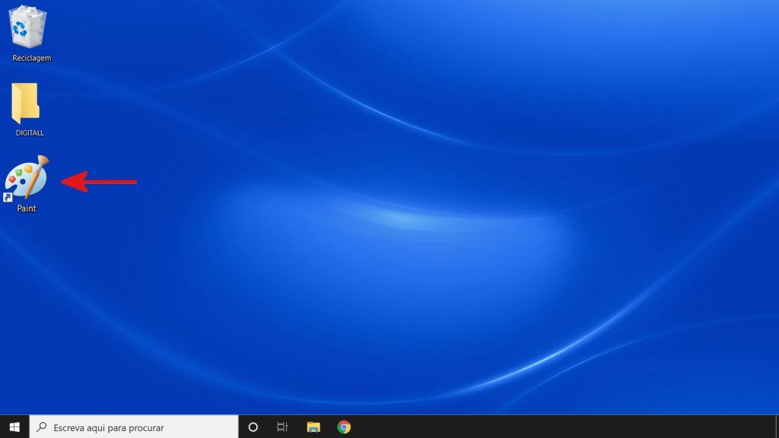
Task: Open File Explorer from the taskbar
Action: click(x=313, y=427)
